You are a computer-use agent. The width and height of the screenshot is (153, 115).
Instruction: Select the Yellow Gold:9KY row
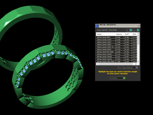pyautogui.click(x=116, y=37)
